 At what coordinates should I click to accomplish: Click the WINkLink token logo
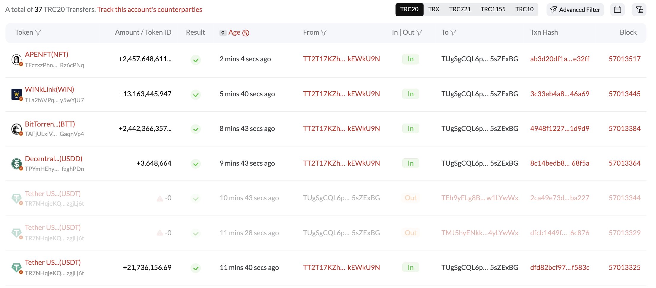(16, 94)
